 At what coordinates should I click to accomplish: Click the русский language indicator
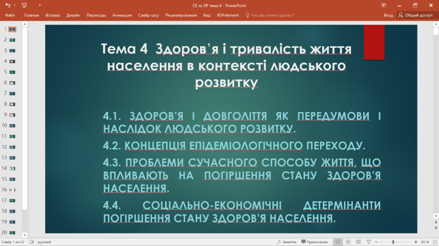(x=45, y=242)
